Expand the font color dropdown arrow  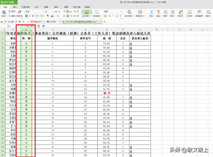55,16
